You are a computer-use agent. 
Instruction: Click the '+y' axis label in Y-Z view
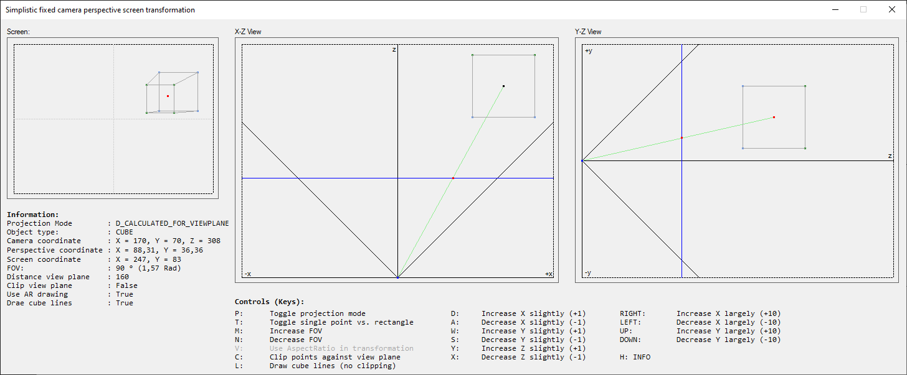coord(589,51)
